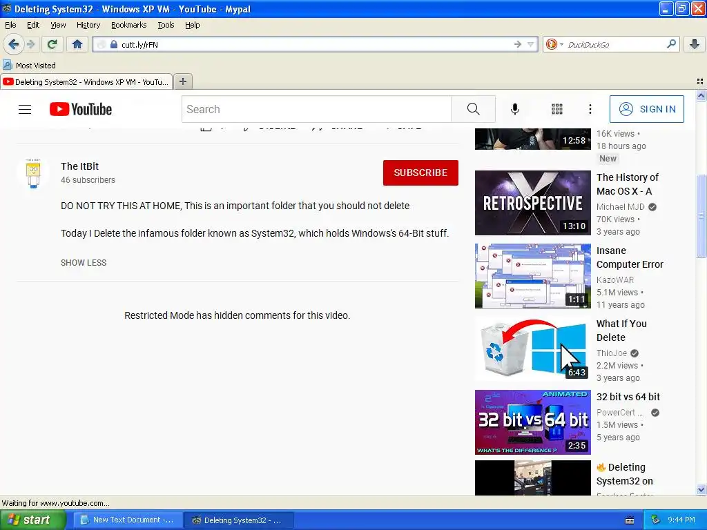Play the Insane Computer Error thumbnail

click(532, 276)
